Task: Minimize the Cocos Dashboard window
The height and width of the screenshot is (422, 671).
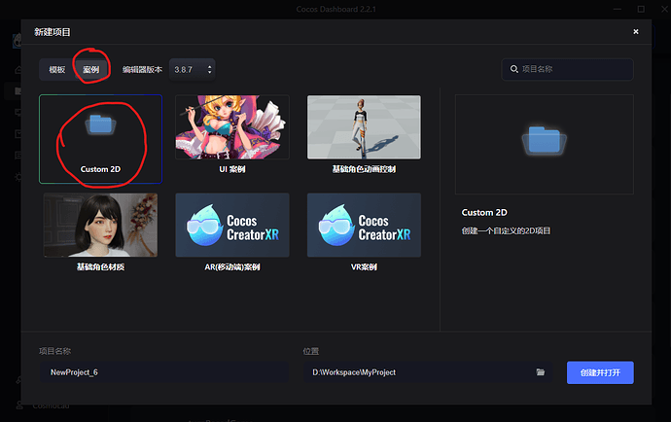Action: point(618,9)
